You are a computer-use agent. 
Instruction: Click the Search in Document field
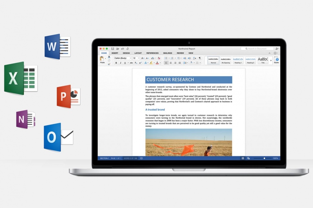pyautogui.click(x=257, y=49)
